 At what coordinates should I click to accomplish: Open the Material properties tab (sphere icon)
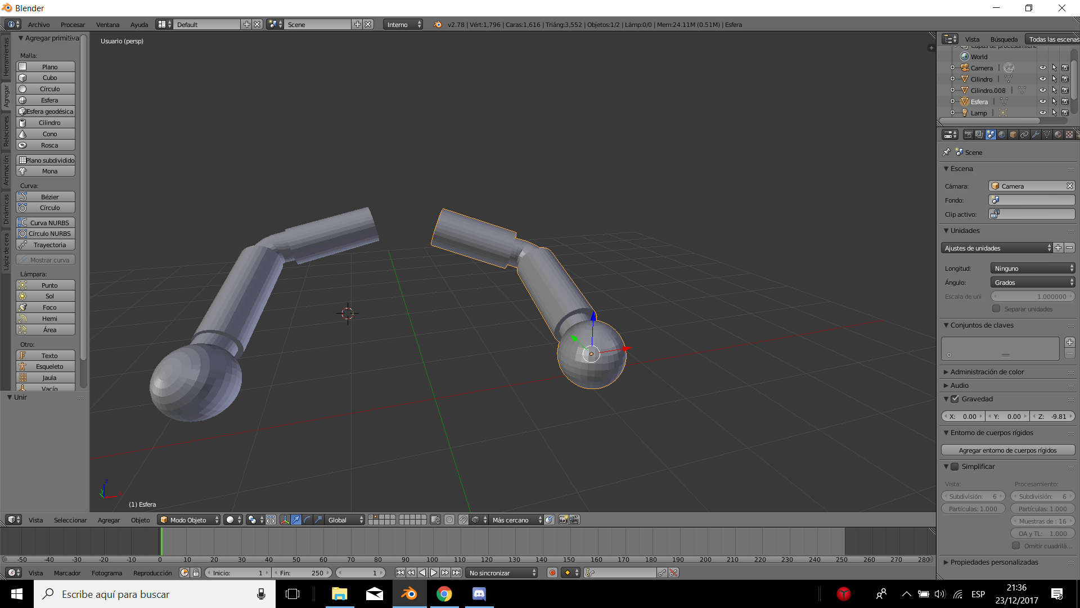[x=1058, y=135]
